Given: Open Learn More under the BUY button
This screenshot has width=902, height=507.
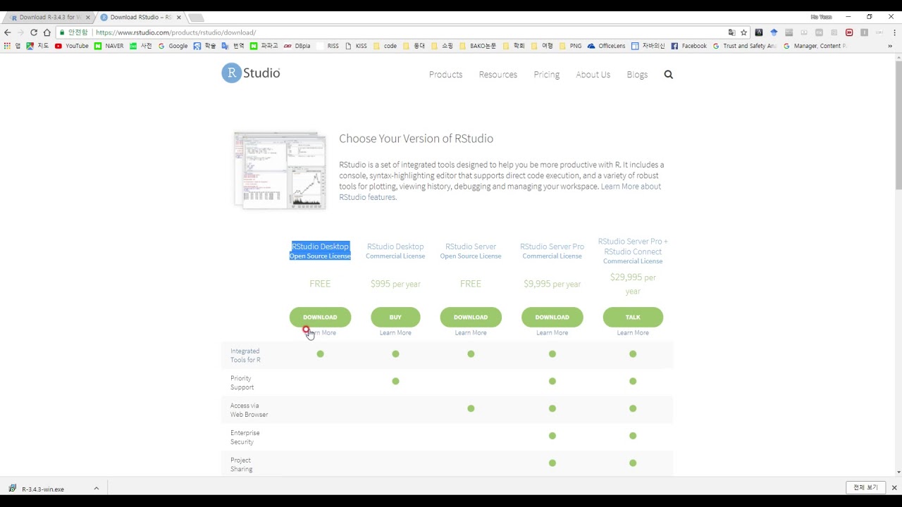Looking at the screenshot, I should pyautogui.click(x=395, y=333).
